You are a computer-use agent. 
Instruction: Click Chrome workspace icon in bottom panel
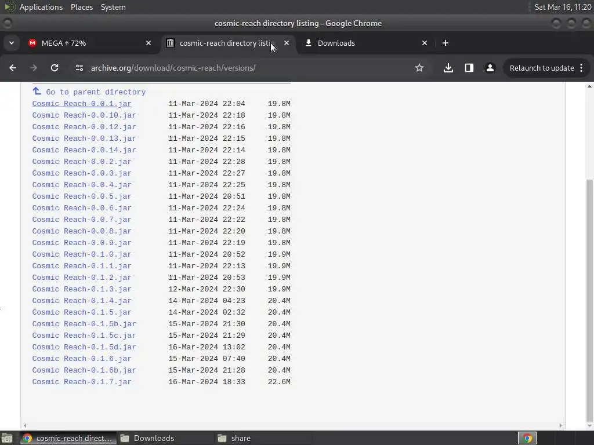point(527,438)
